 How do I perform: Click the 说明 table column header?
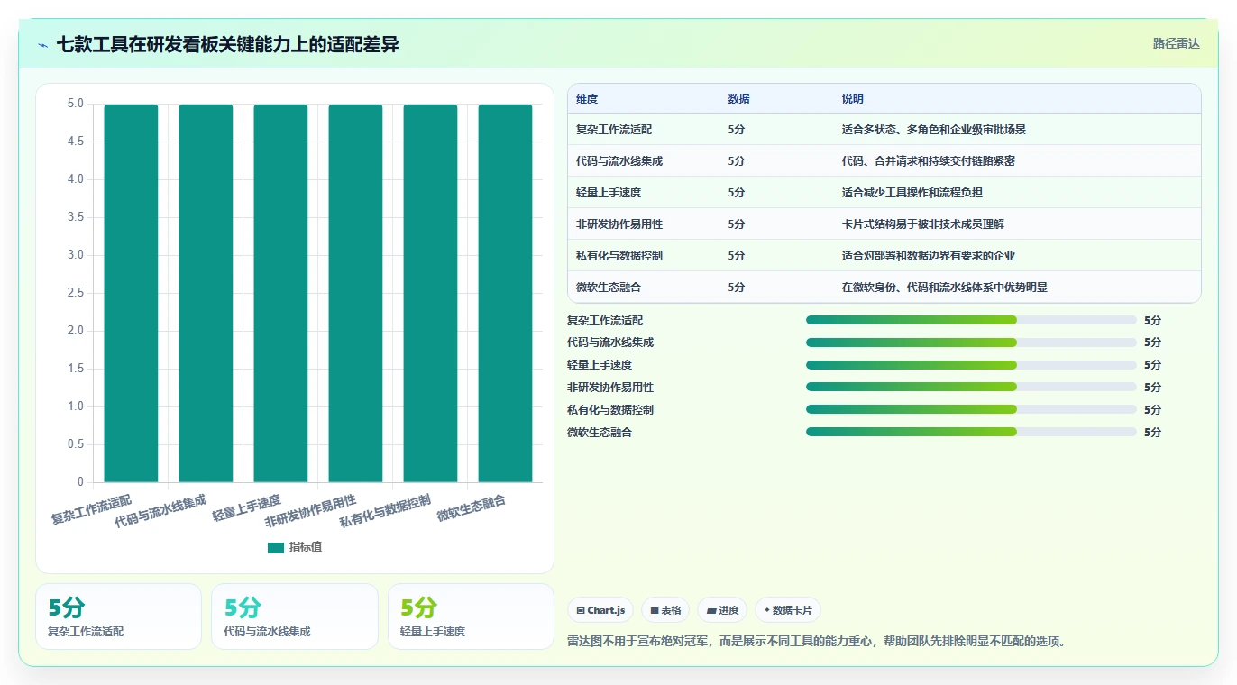(x=853, y=99)
